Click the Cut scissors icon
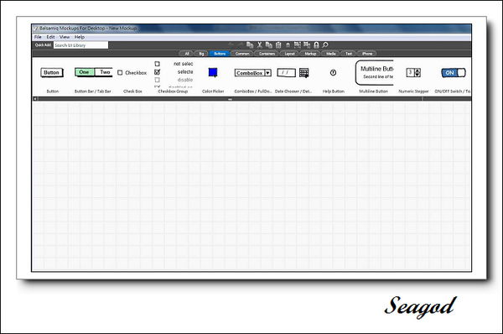The image size is (503, 334). pos(260,45)
